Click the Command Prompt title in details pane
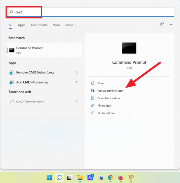The width and height of the screenshot is (180, 183). coord(129,62)
